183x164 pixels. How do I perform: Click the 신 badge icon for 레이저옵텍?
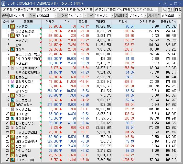point(12,118)
